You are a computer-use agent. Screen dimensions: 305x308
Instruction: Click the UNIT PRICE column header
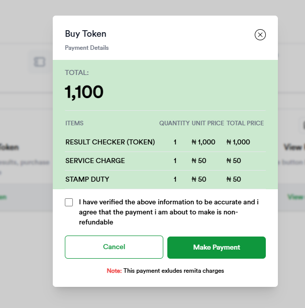coord(207,123)
